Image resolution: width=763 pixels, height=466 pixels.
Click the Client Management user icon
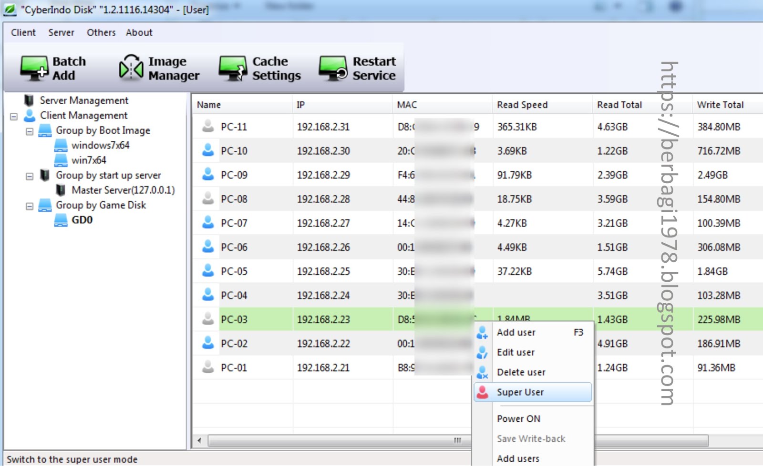click(30, 115)
